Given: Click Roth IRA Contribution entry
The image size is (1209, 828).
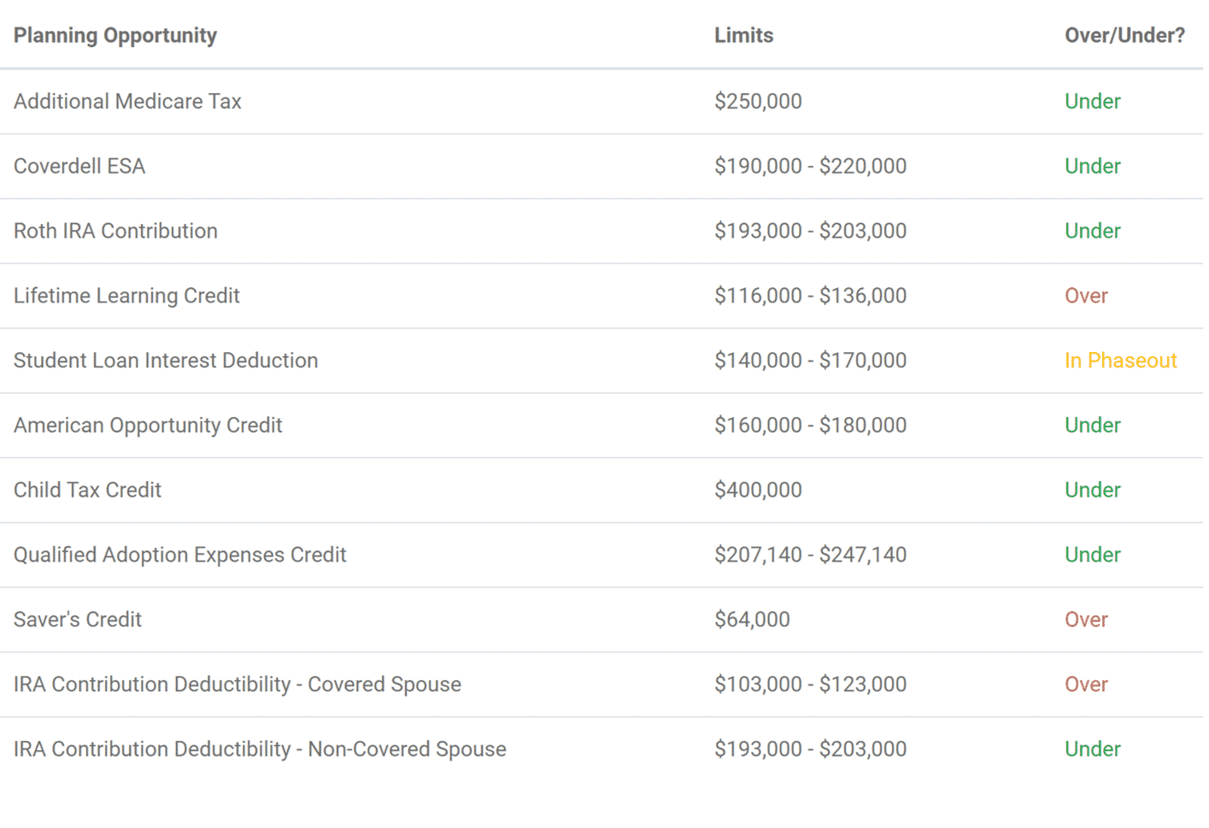Looking at the screenshot, I should click(x=115, y=231).
